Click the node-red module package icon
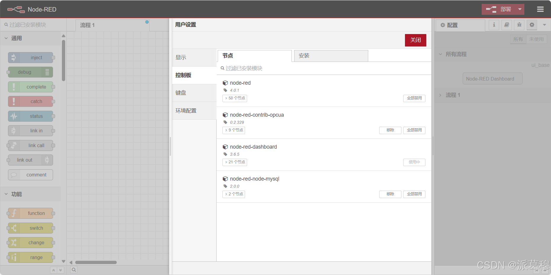 point(225,83)
